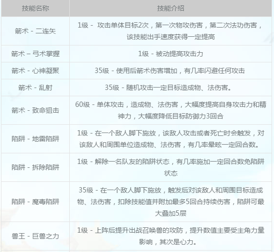Click the 箭术 - 致命狙击 skill name

click(x=35, y=110)
